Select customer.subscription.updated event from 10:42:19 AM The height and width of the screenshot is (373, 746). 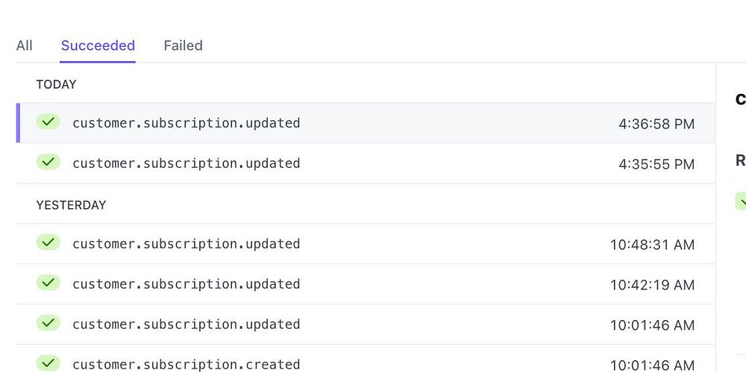[186, 284]
